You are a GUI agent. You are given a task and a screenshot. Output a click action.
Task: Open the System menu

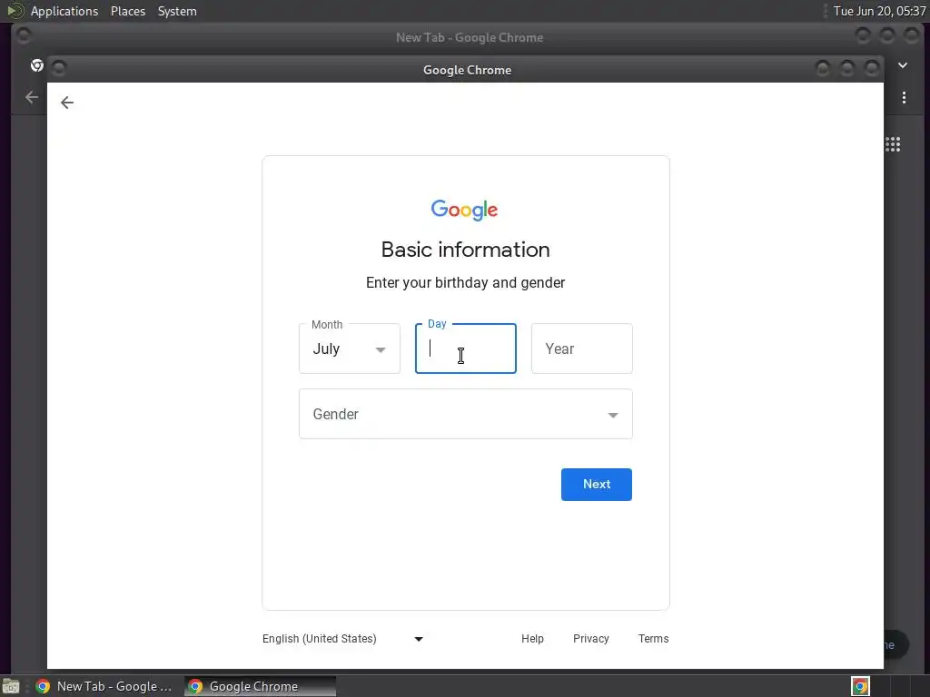tap(177, 11)
